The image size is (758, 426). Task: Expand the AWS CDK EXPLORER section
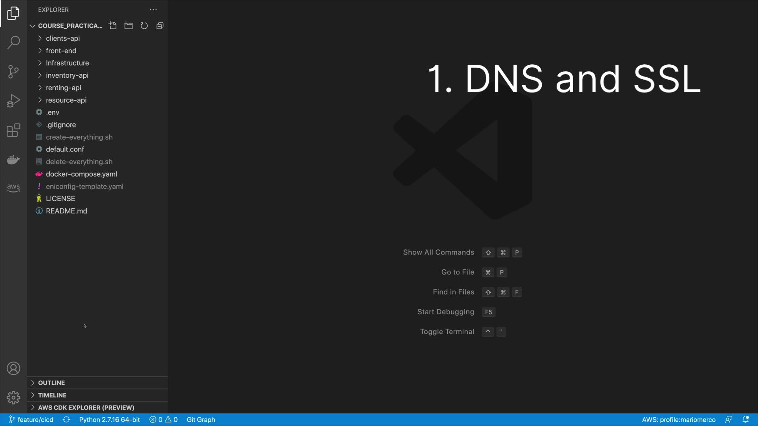pos(86,407)
